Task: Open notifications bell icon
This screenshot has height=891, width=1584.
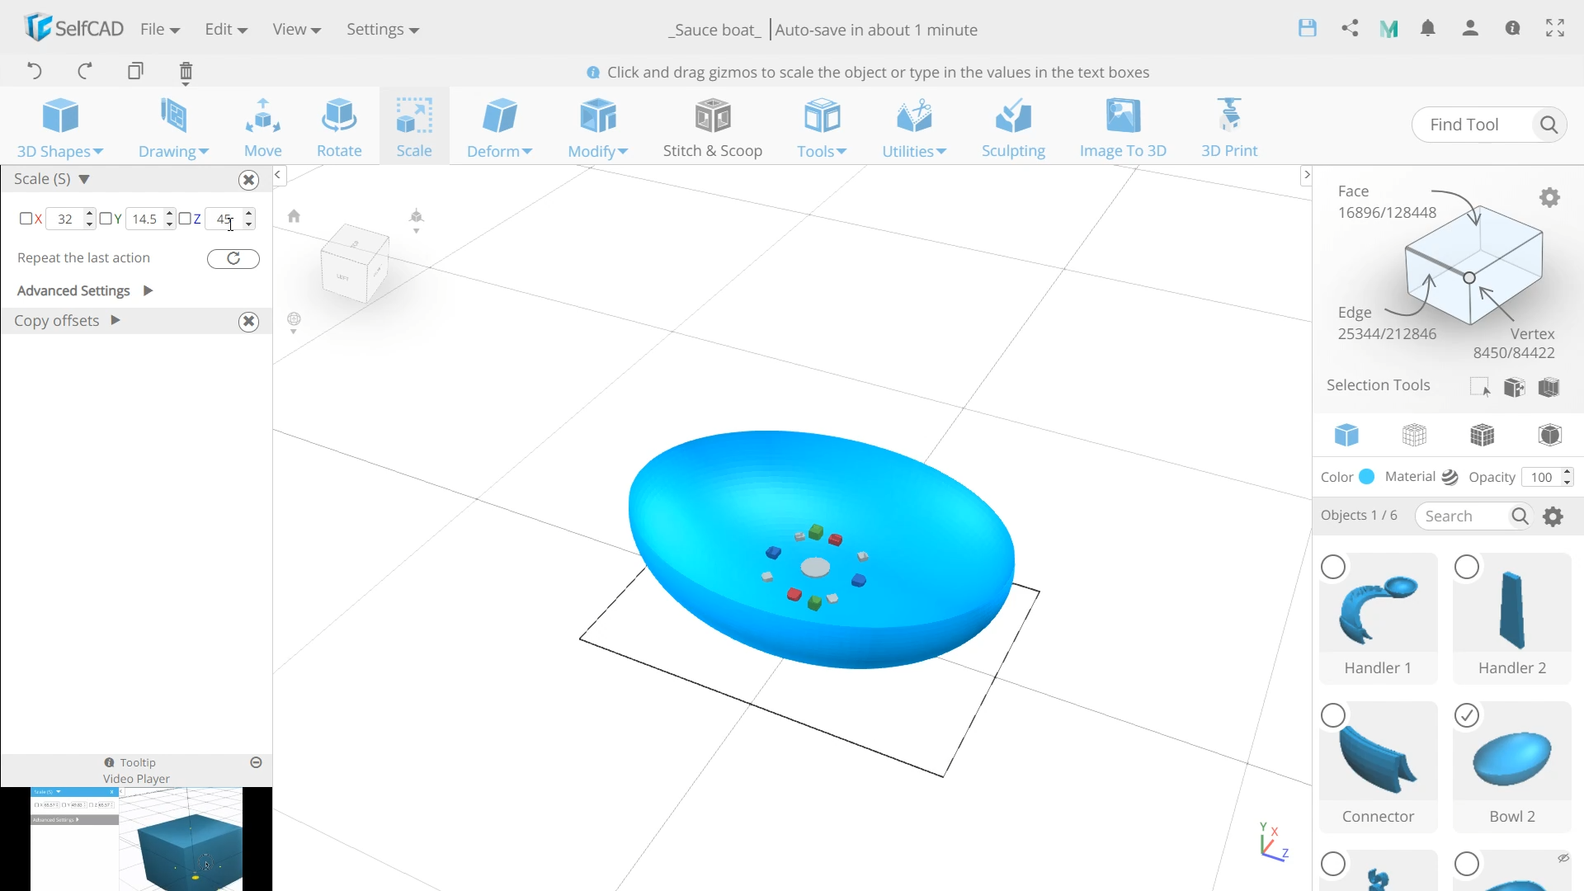Action: 1428,28
